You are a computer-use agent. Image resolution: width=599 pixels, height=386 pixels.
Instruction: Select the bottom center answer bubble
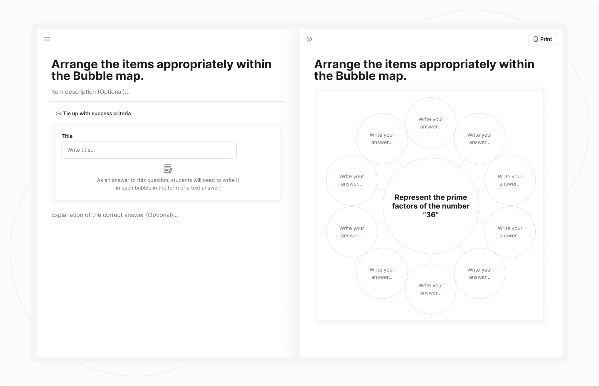click(431, 289)
